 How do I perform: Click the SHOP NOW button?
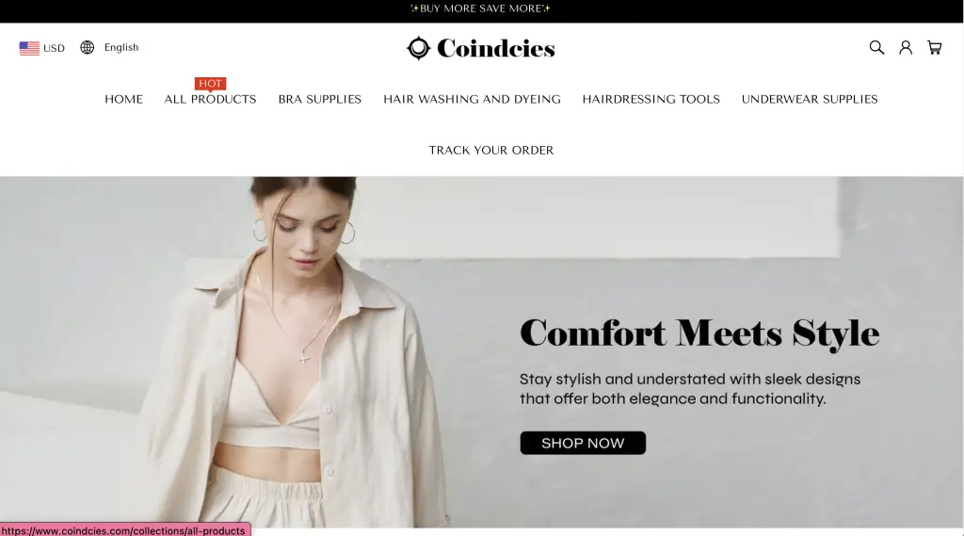tap(583, 443)
